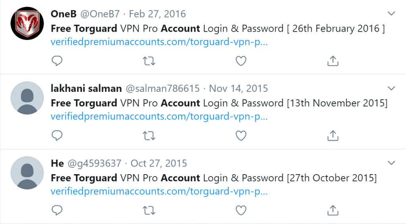The height and width of the screenshot is (224, 406).
Task: Reply to the tweet by He
Action: (57, 210)
